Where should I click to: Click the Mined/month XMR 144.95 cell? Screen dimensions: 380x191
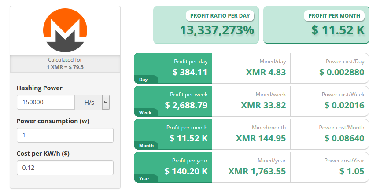[261, 138]
